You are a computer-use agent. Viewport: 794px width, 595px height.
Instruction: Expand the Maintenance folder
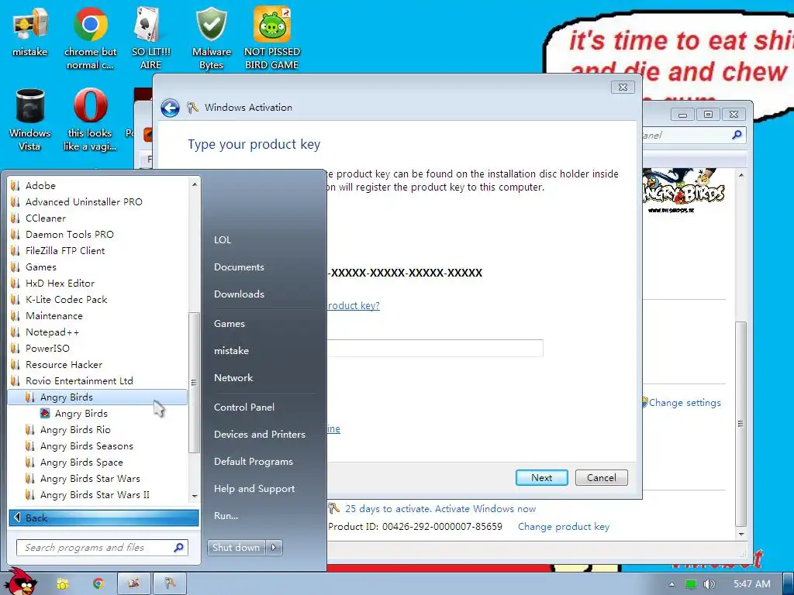point(98,316)
